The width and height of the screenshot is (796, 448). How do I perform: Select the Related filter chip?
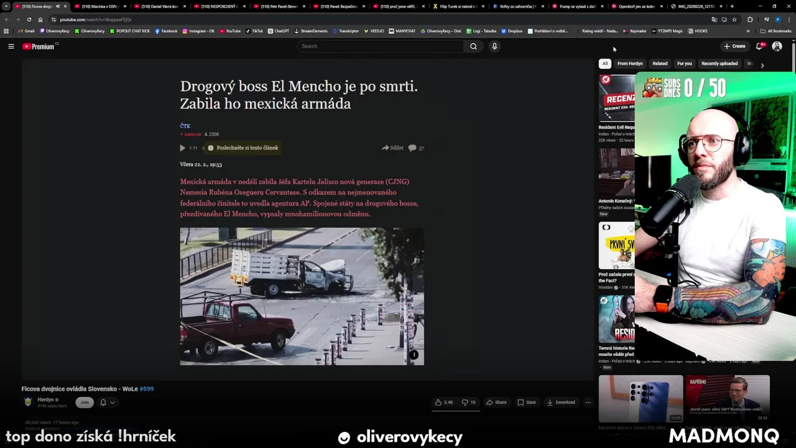pyautogui.click(x=660, y=63)
